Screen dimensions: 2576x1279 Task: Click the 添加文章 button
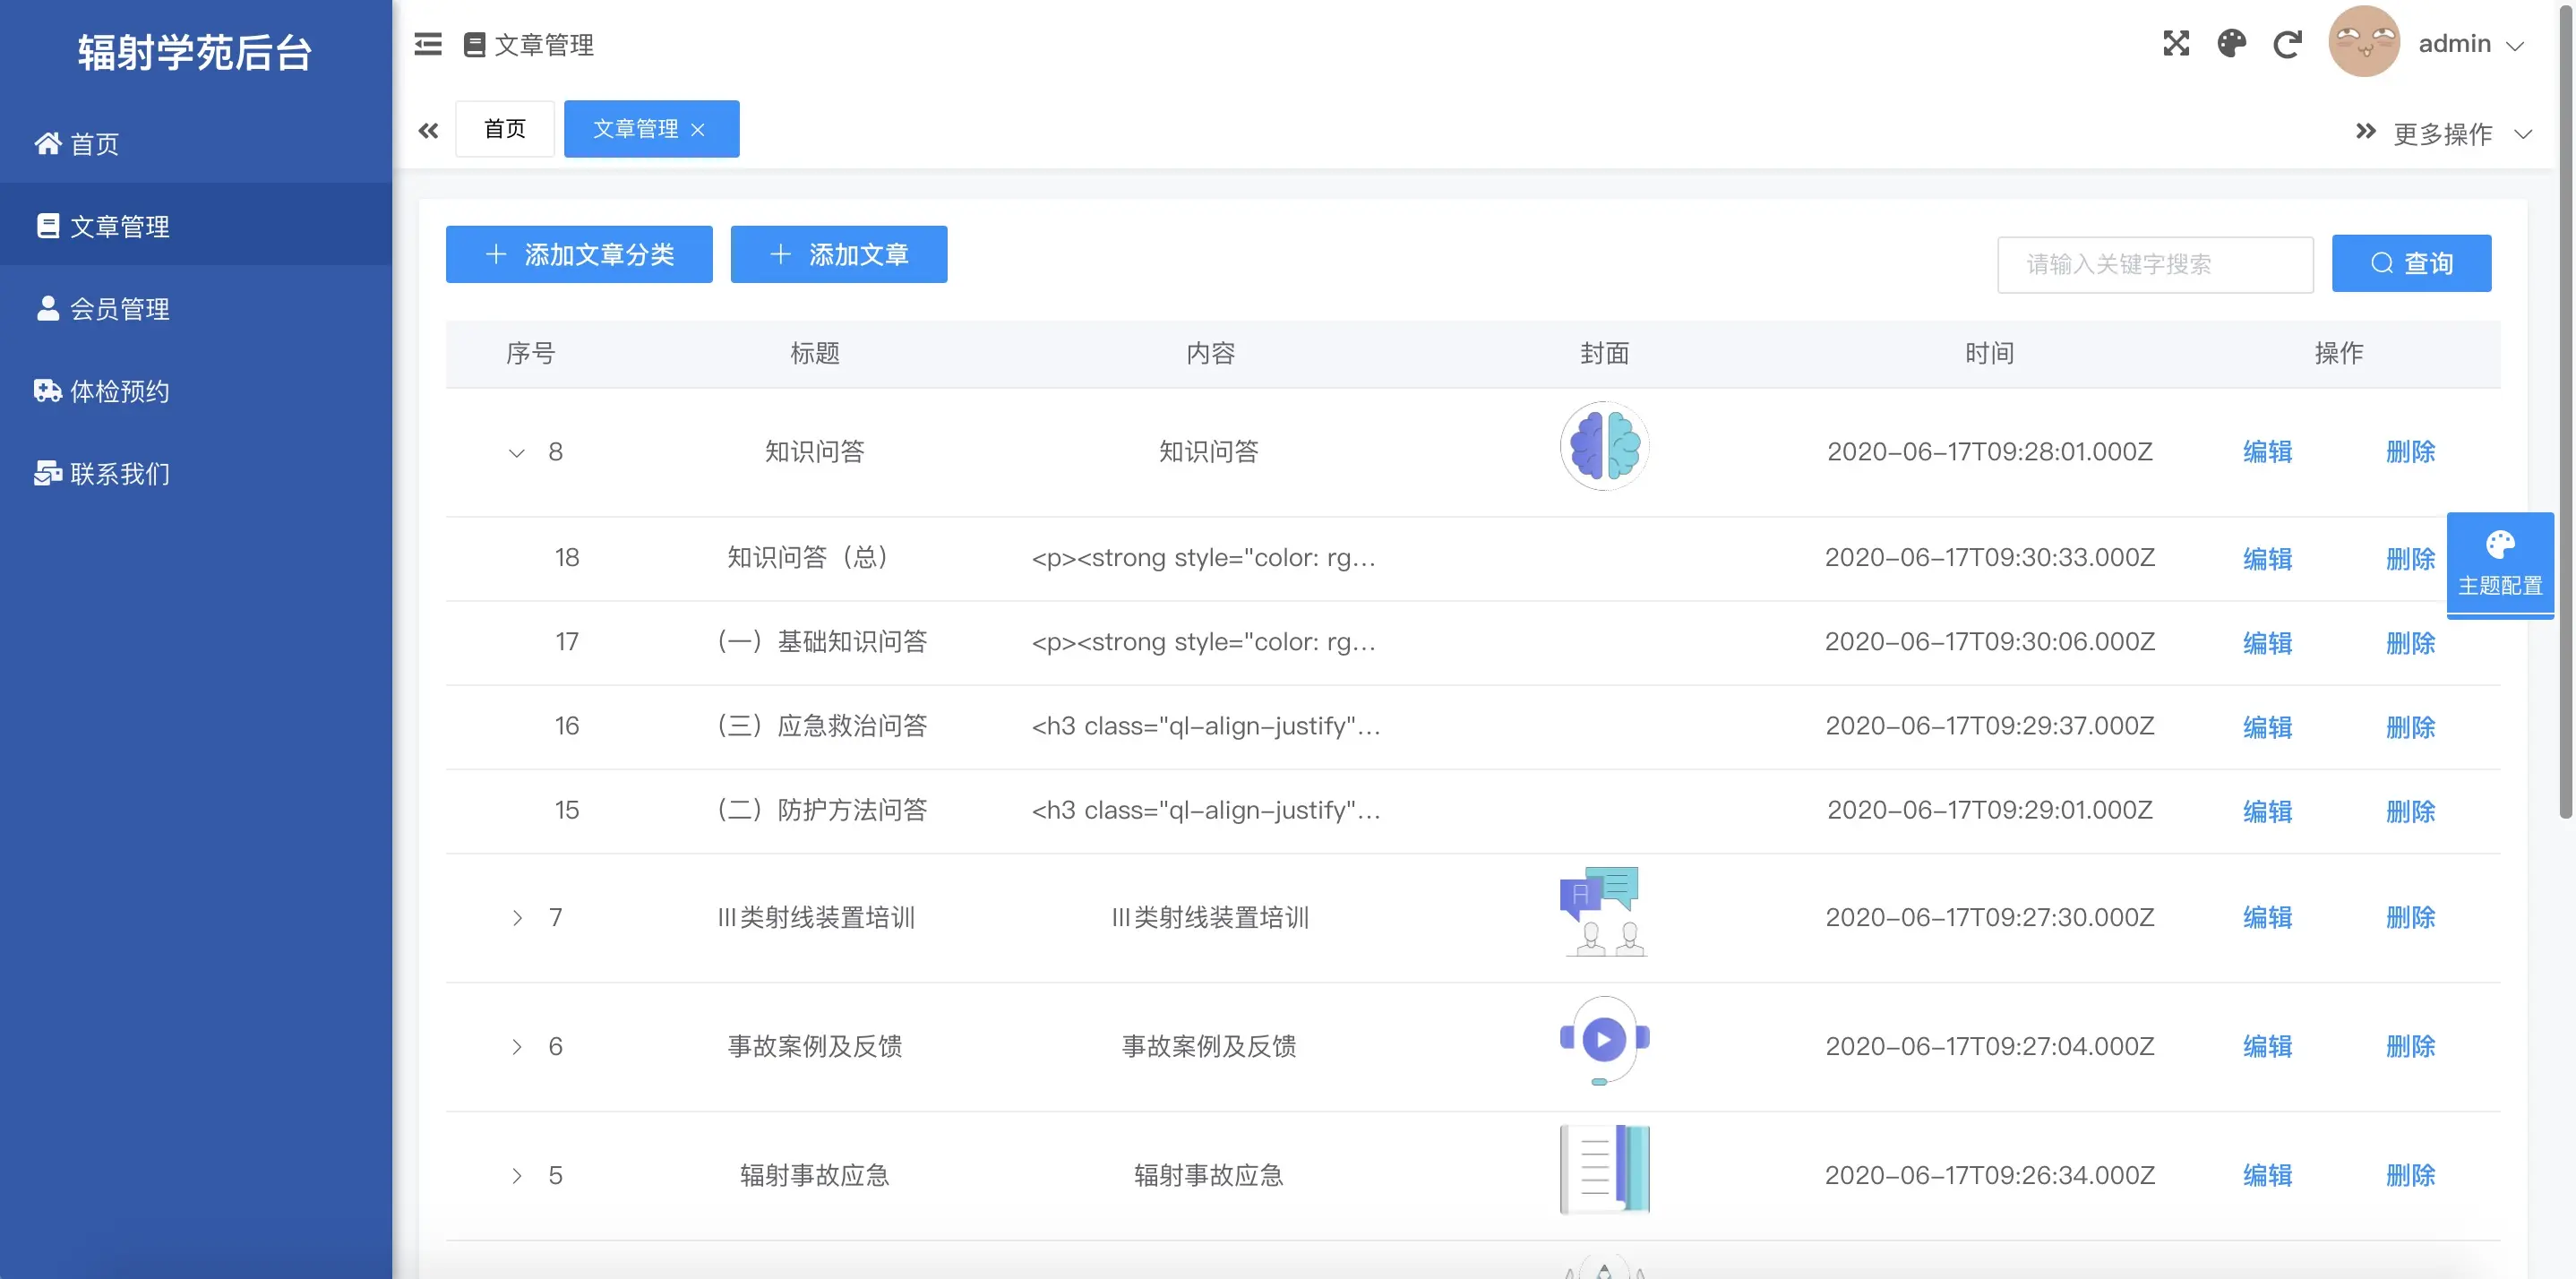click(838, 255)
